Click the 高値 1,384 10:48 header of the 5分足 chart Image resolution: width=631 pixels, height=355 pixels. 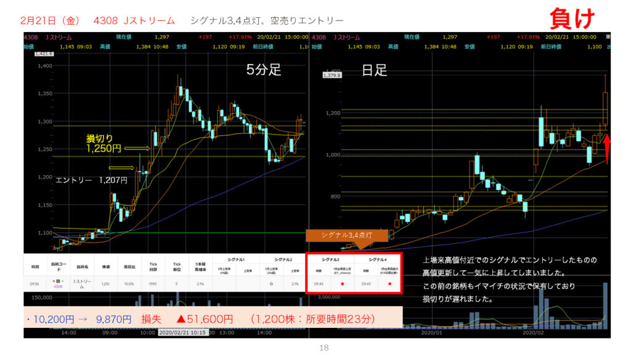[134, 47]
